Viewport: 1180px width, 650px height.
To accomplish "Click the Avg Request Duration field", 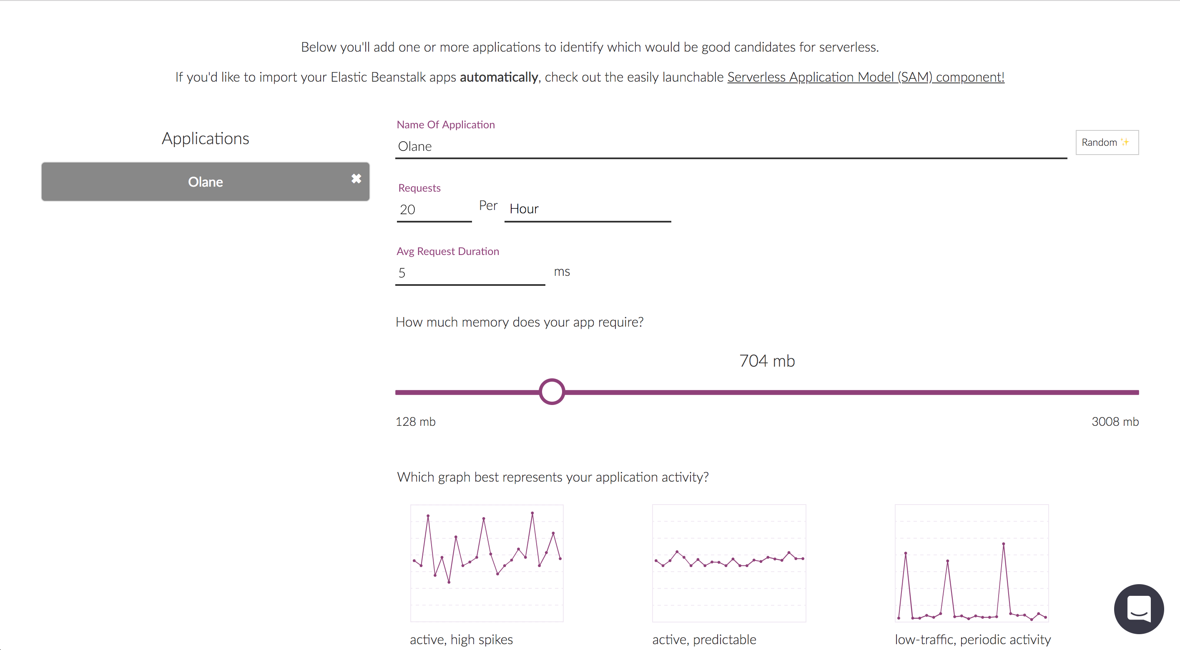I will 469,273.
